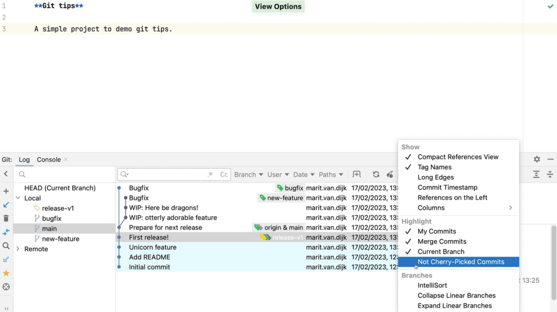The image size is (557, 312).
Task: Click the collapse-all icon in the details pane
Action: coord(550,174)
